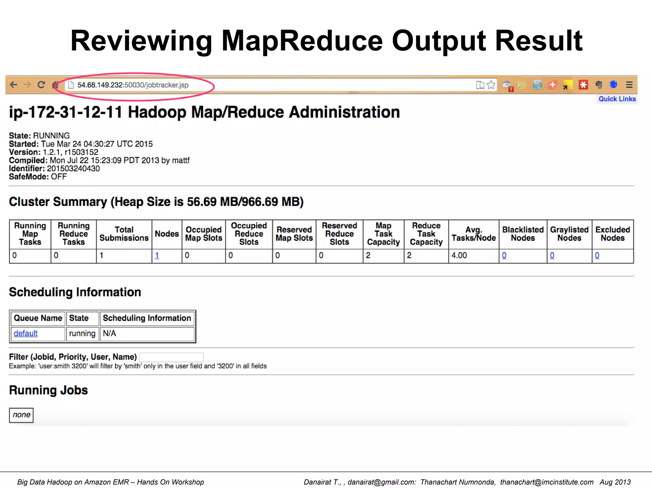Click the job Filter text box
Viewport: 652px width, 489px height.
coord(171,357)
